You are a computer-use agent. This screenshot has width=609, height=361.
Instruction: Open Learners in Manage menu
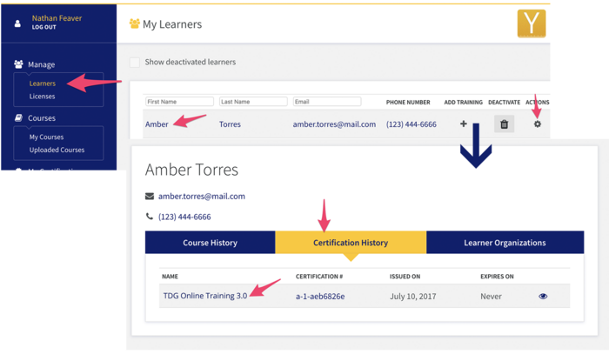pyautogui.click(x=43, y=84)
